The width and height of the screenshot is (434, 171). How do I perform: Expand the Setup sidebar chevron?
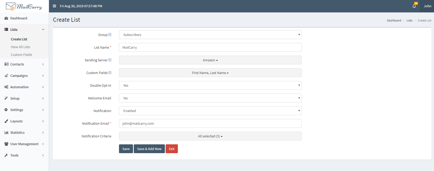pos(43,98)
